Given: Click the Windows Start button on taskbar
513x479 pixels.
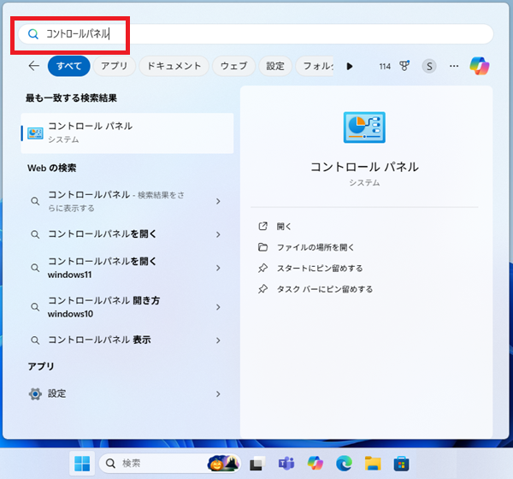Looking at the screenshot, I should 82,464.
